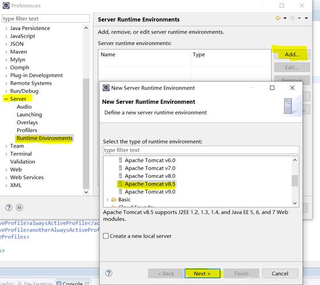Select Overlays under Server

27,123
